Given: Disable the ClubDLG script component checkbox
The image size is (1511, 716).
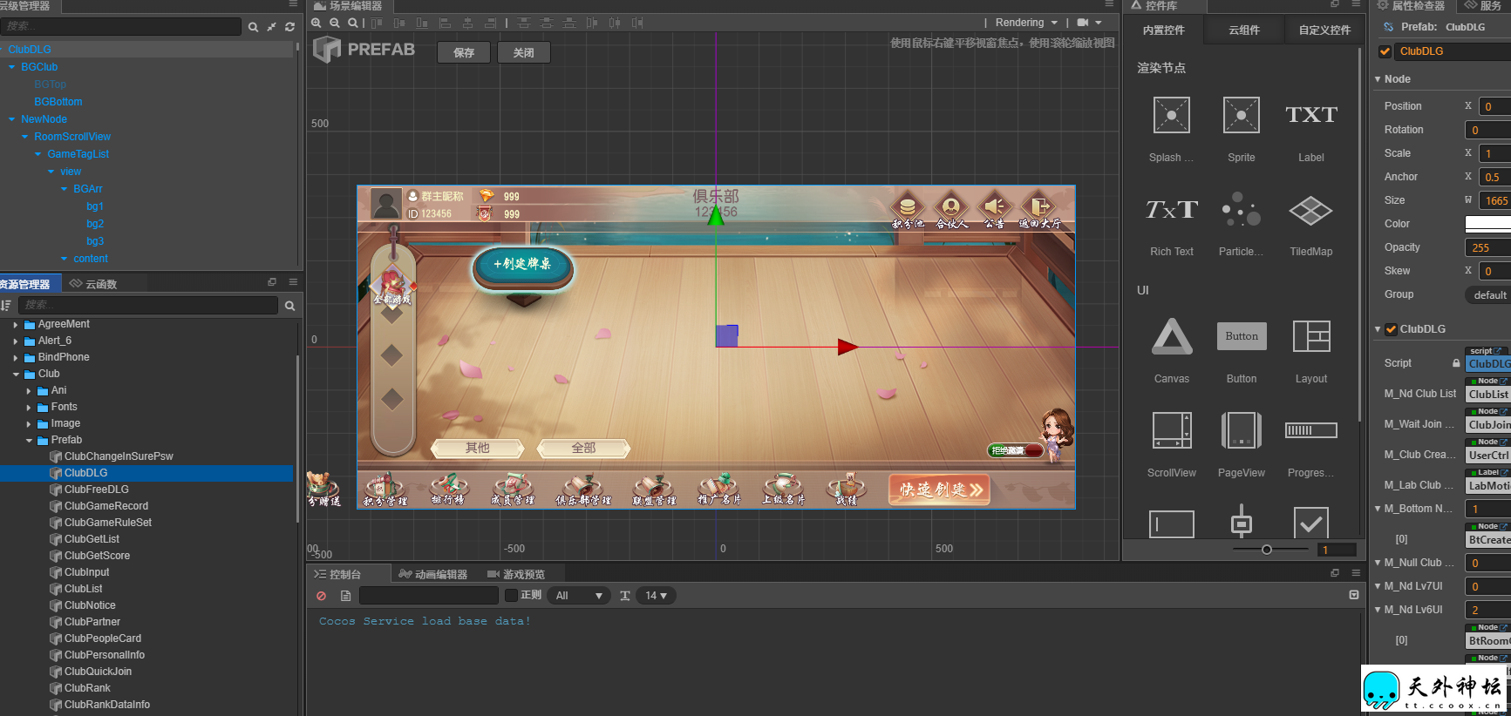Looking at the screenshot, I should tap(1391, 329).
